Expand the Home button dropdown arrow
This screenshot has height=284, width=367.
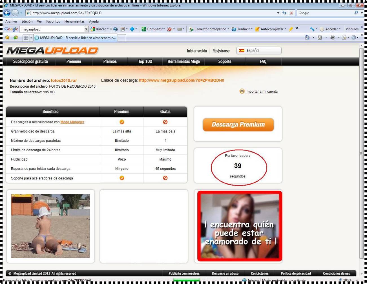point(313,37)
